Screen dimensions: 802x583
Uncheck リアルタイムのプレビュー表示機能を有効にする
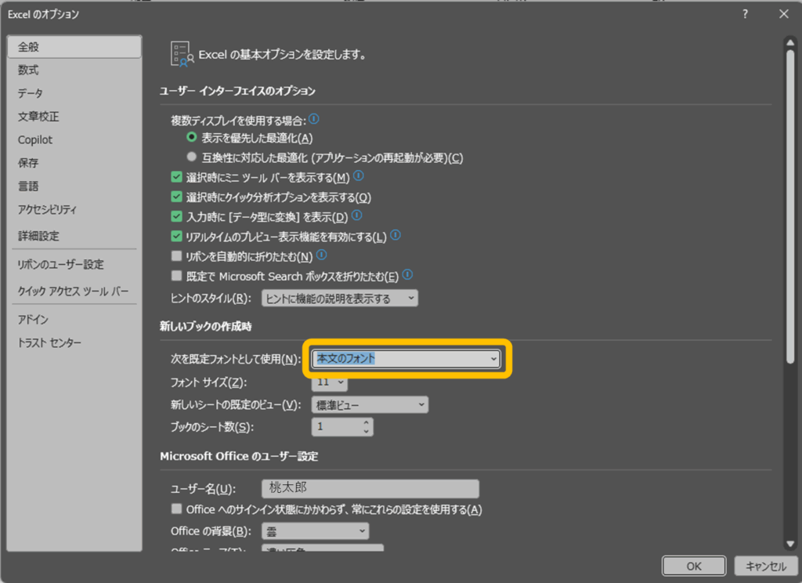click(x=176, y=236)
